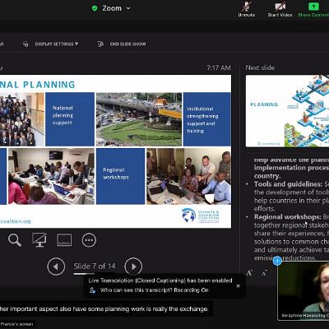
Task: Increase the notes text size
Action: (249, 273)
